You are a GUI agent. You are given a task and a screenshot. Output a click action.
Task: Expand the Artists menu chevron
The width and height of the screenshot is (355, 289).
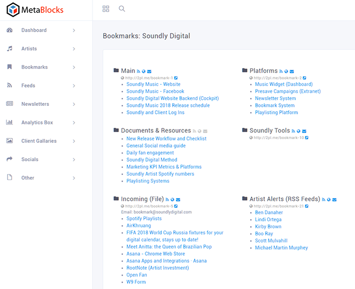74,49
